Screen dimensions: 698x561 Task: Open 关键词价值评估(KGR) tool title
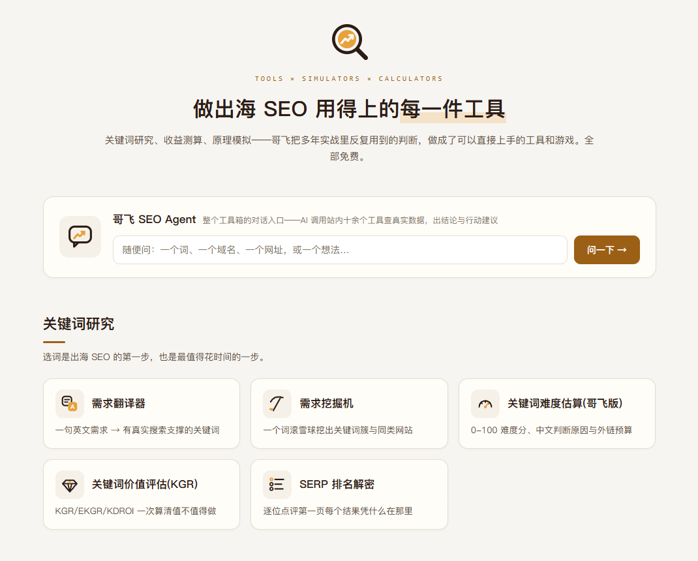pos(145,485)
